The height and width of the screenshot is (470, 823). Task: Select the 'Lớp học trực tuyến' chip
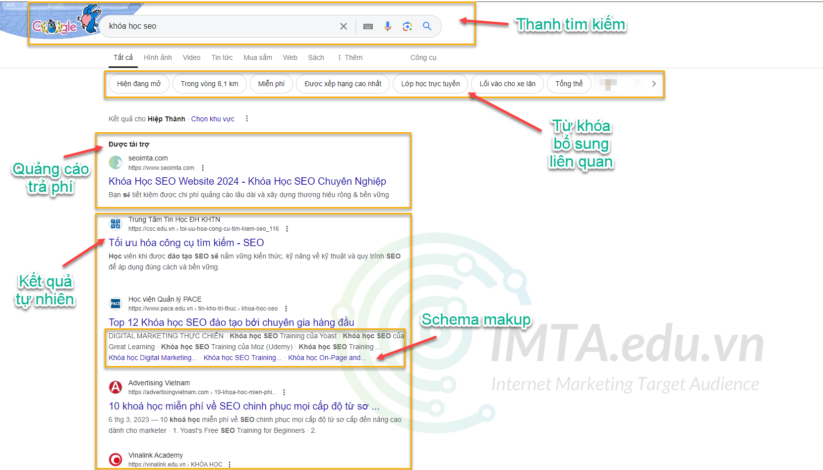430,84
